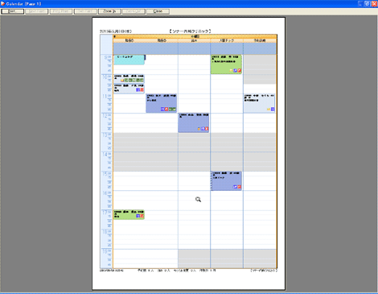Restore down the Calendar preview window

coord(367,3)
